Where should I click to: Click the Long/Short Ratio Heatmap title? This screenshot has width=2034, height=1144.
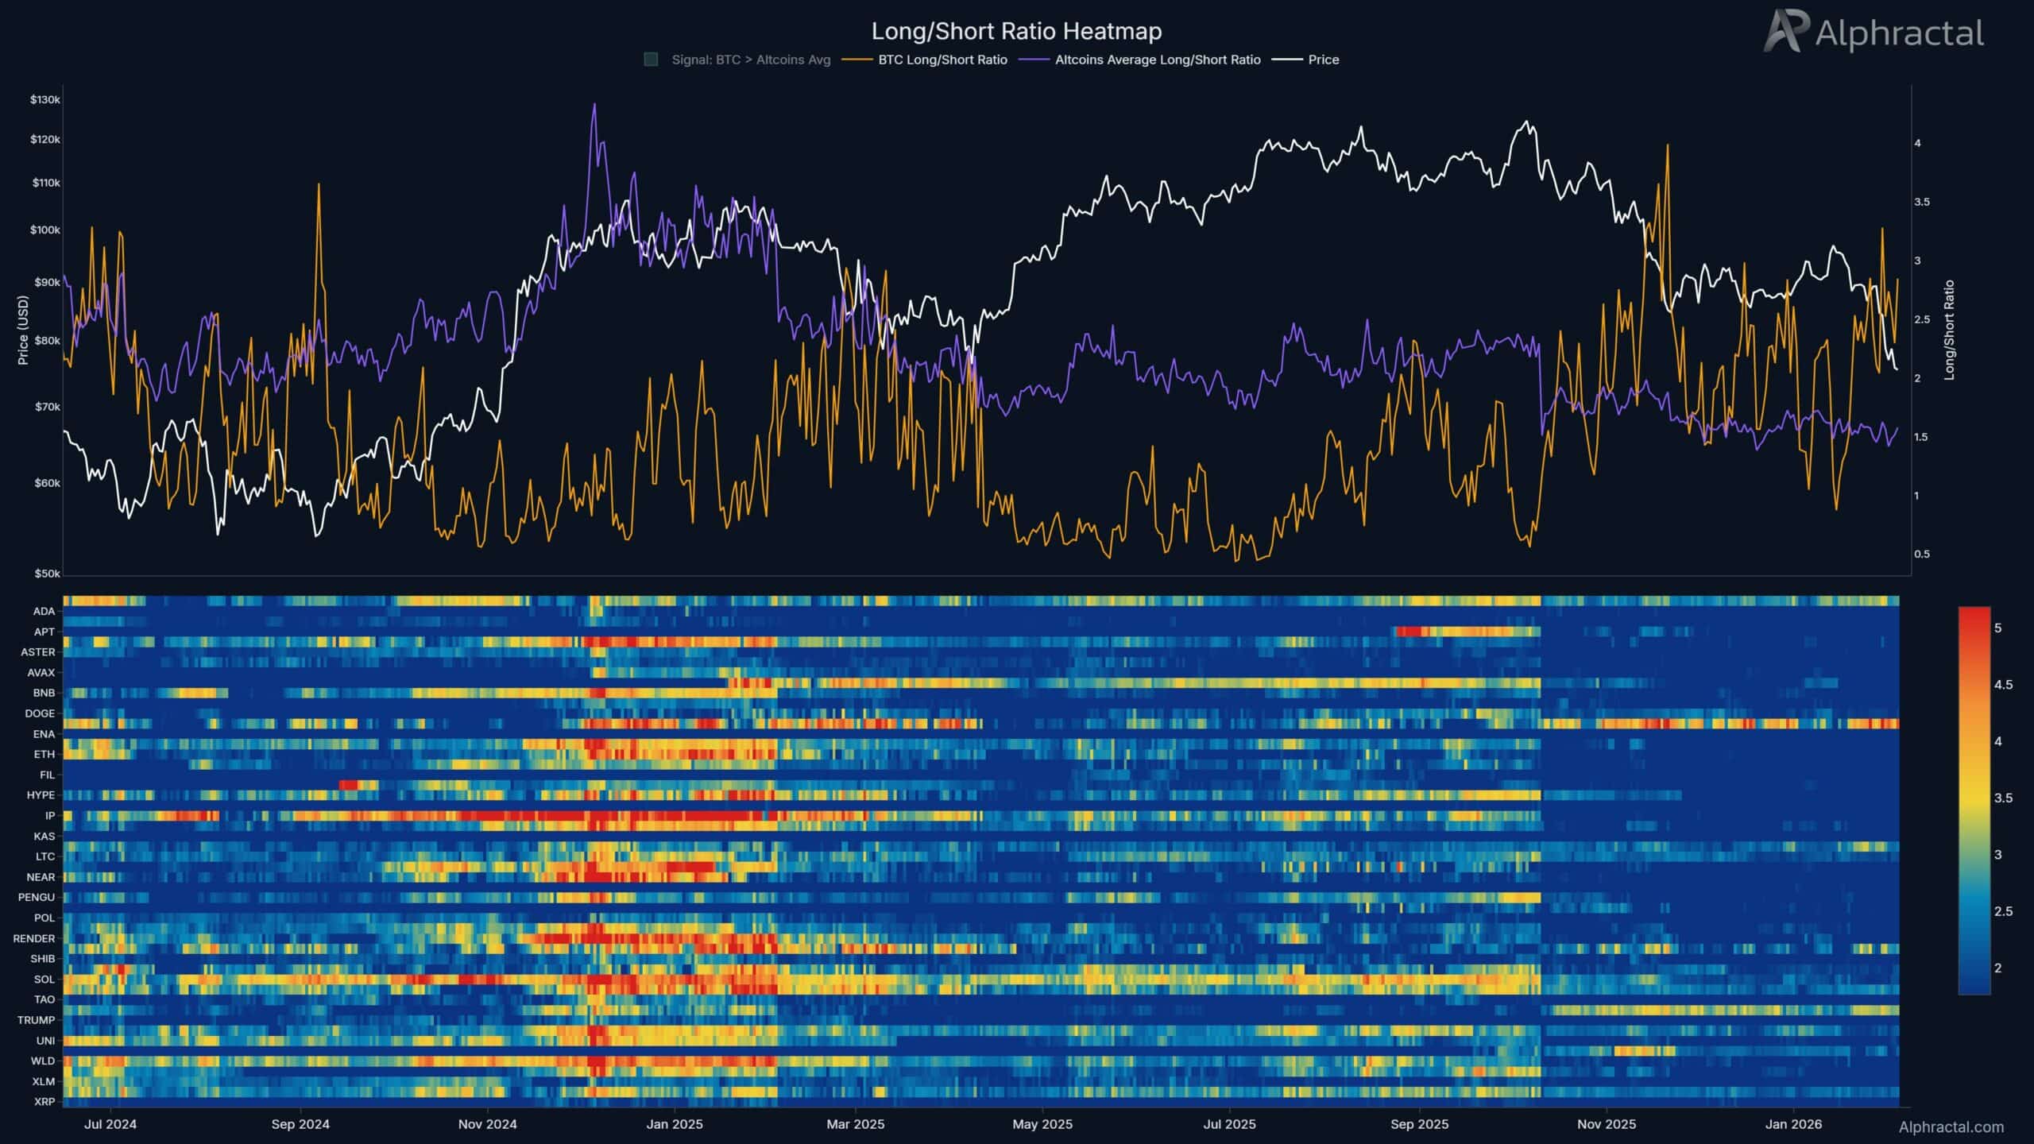click(x=1016, y=31)
